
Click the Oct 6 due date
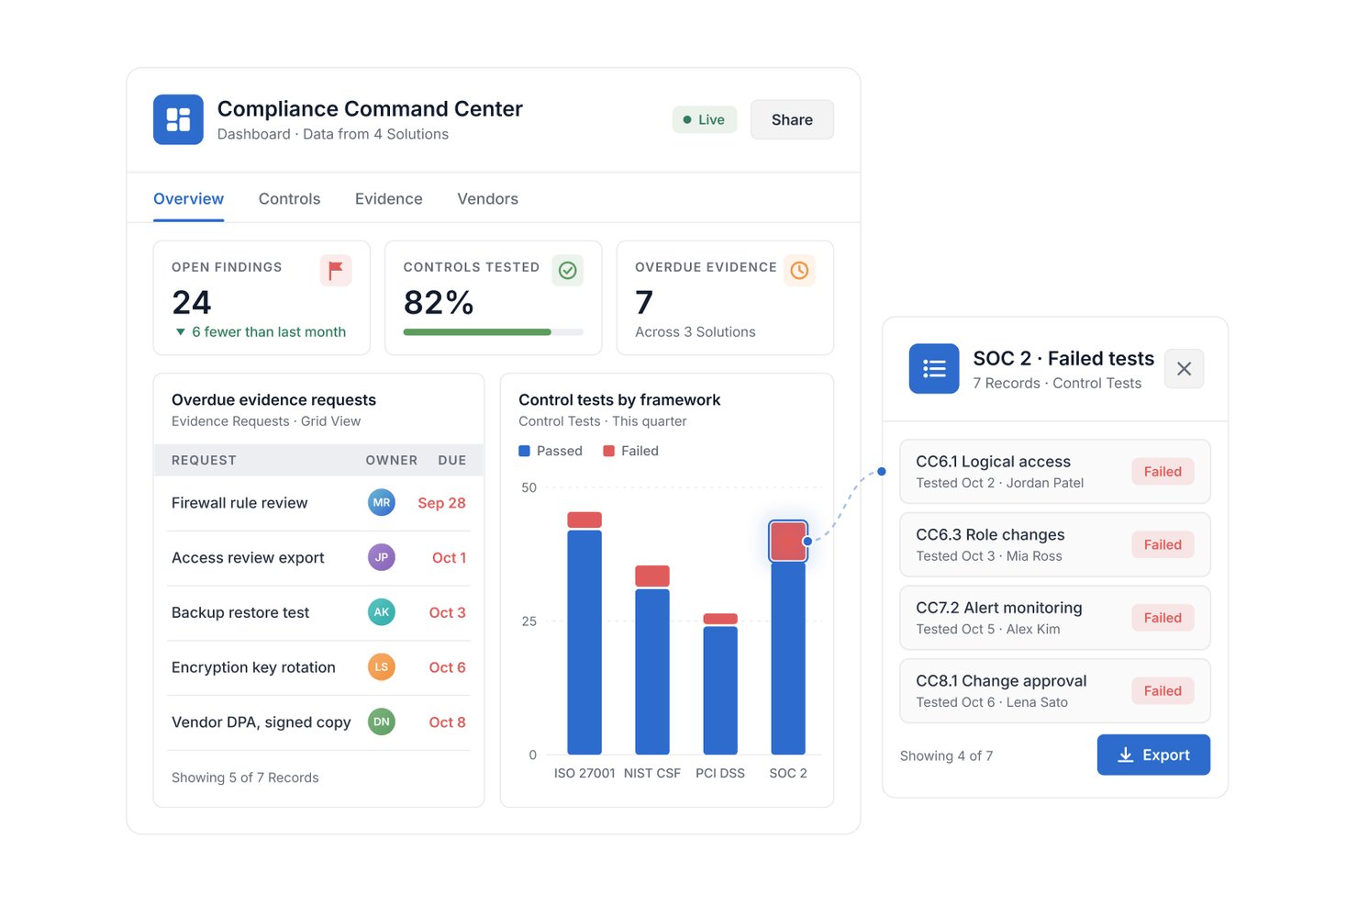(448, 668)
